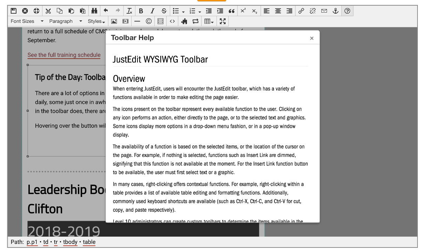Click the 'Tip of the Day' heading
Image resolution: width=421 pixels, height=251 pixels.
point(70,77)
